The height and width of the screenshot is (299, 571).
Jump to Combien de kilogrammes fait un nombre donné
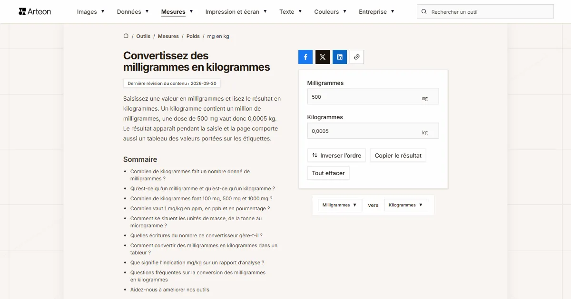(x=190, y=175)
